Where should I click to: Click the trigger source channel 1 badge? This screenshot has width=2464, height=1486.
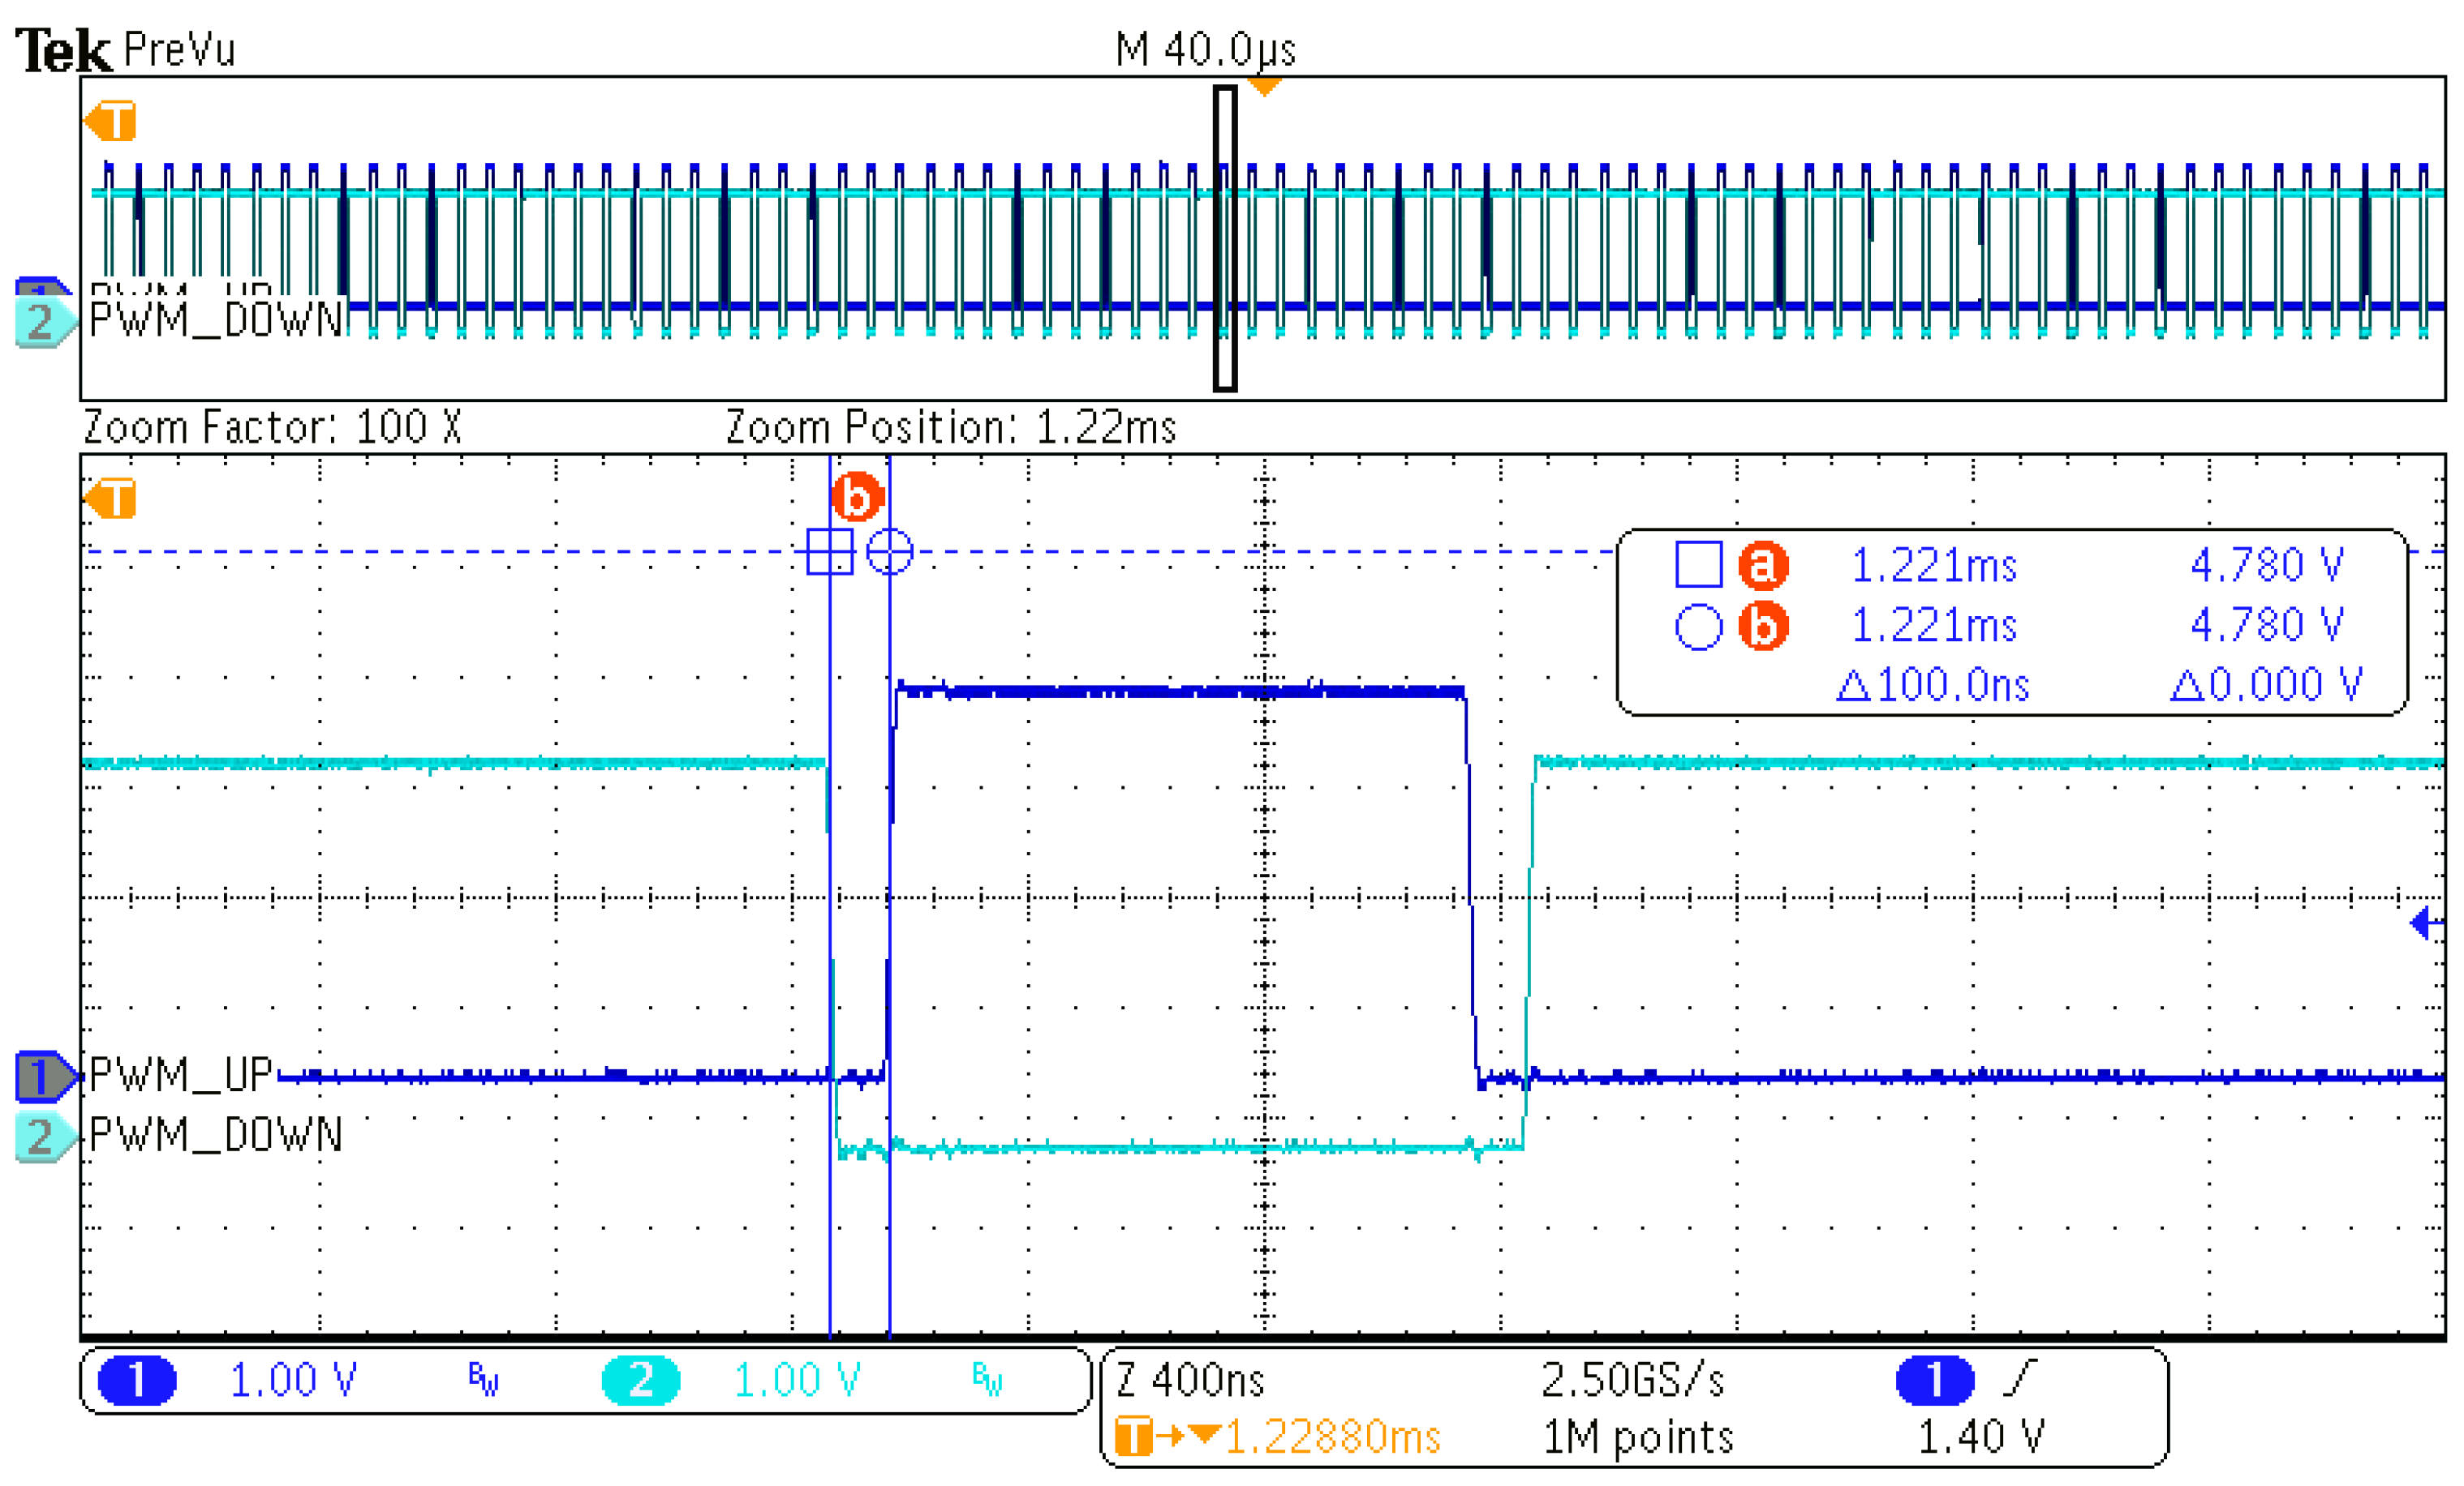1934,1380
